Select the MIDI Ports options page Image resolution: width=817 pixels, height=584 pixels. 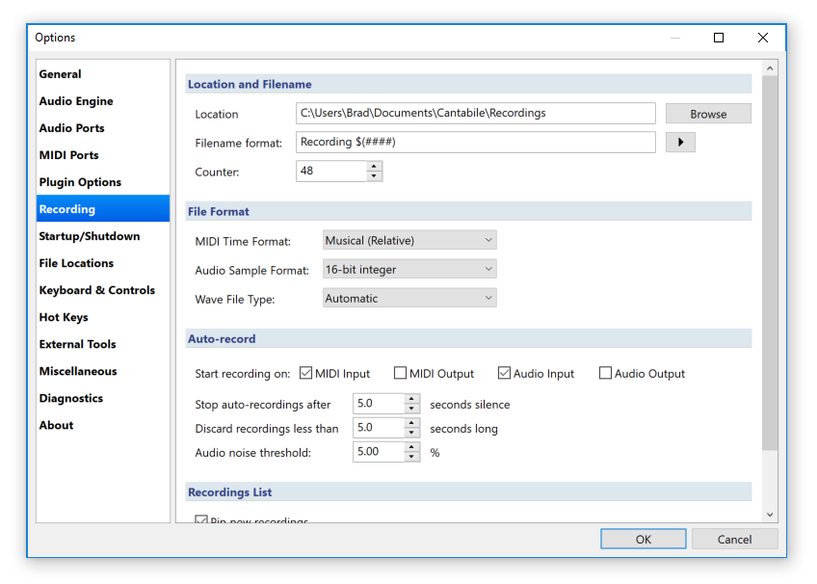pyautogui.click(x=103, y=155)
